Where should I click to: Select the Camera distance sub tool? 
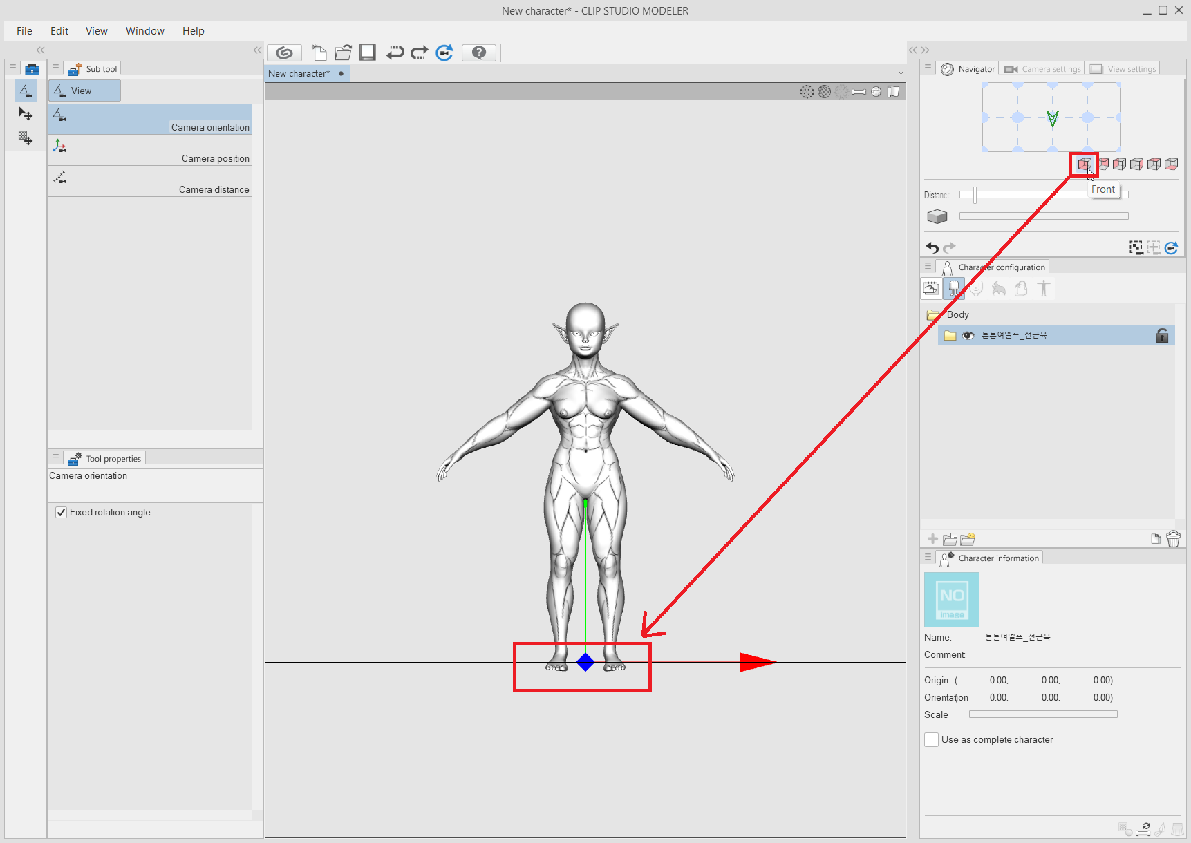(150, 180)
